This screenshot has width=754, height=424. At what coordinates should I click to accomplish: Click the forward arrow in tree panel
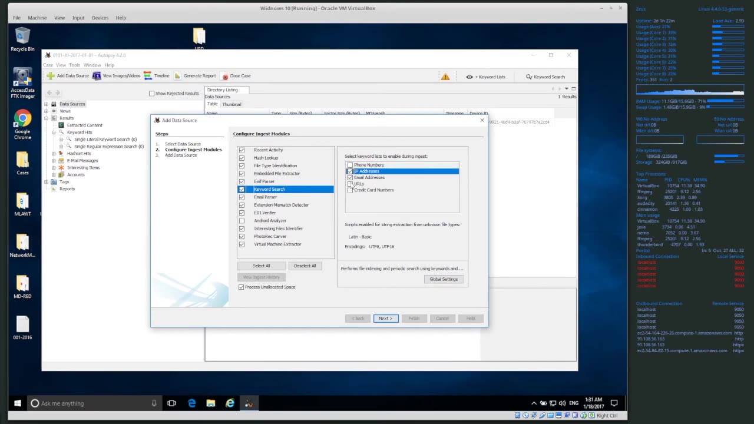[x=57, y=93]
